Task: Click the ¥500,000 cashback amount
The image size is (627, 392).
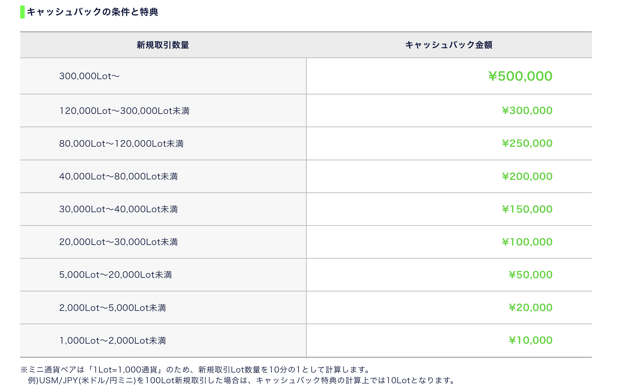Action: point(520,76)
